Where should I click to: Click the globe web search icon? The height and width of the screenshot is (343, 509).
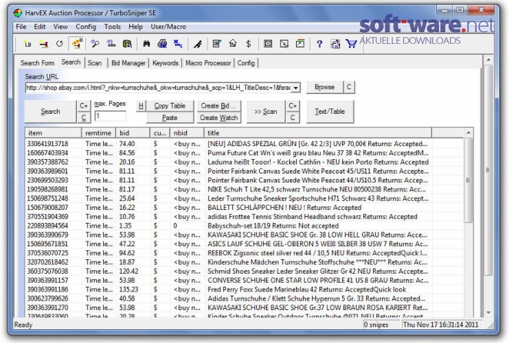162,44
